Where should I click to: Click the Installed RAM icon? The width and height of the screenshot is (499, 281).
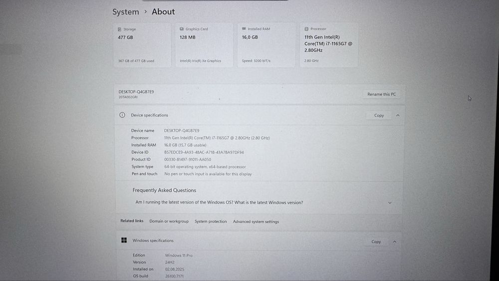(244, 28)
